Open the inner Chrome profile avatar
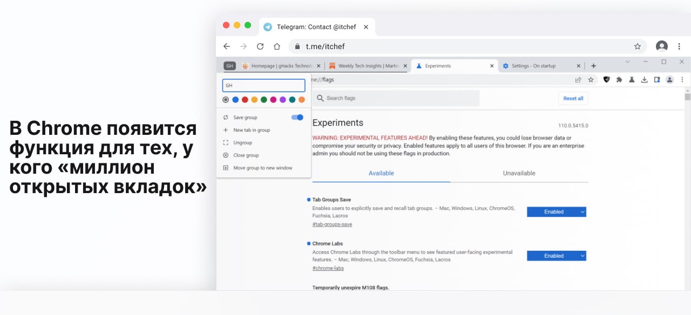The image size is (691, 315). (669, 80)
